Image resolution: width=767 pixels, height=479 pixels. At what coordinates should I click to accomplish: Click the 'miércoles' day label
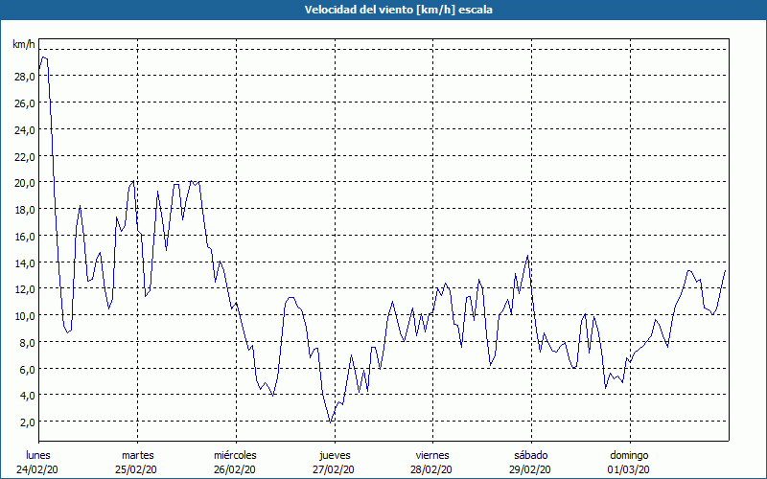click(235, 455)
